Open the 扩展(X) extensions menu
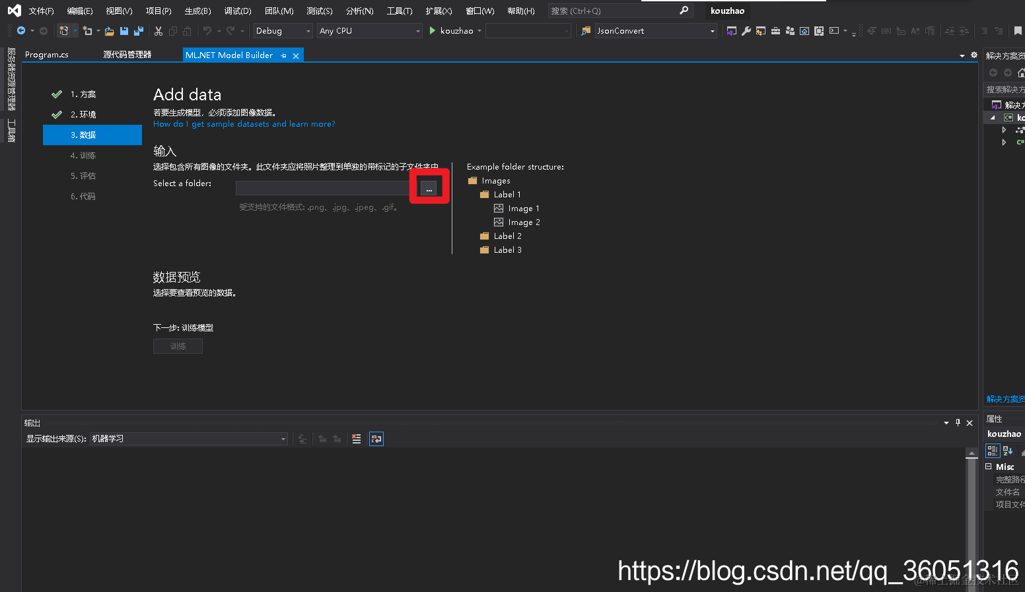1025x592 pixels. (x=439, y=11)
